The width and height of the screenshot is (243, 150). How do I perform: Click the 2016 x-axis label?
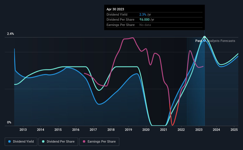click(76, 130)
